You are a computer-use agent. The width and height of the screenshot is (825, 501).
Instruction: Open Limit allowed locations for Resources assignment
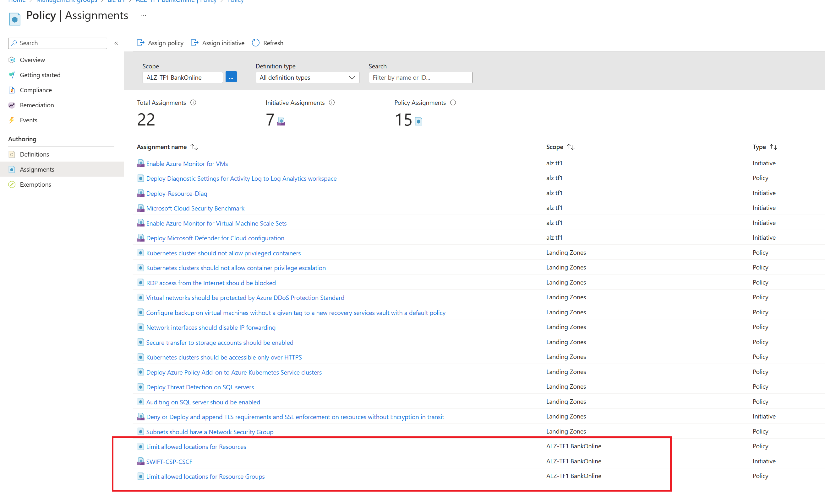tap(196, 446)
